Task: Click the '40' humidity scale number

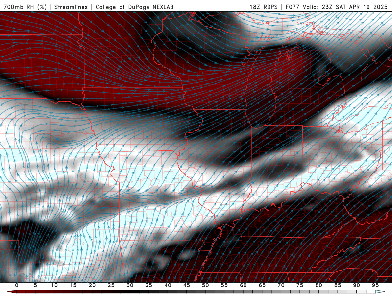Action: tap(168, 285)
